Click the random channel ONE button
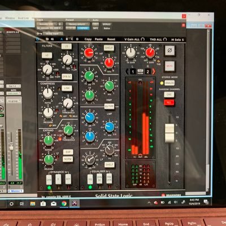 169,94
